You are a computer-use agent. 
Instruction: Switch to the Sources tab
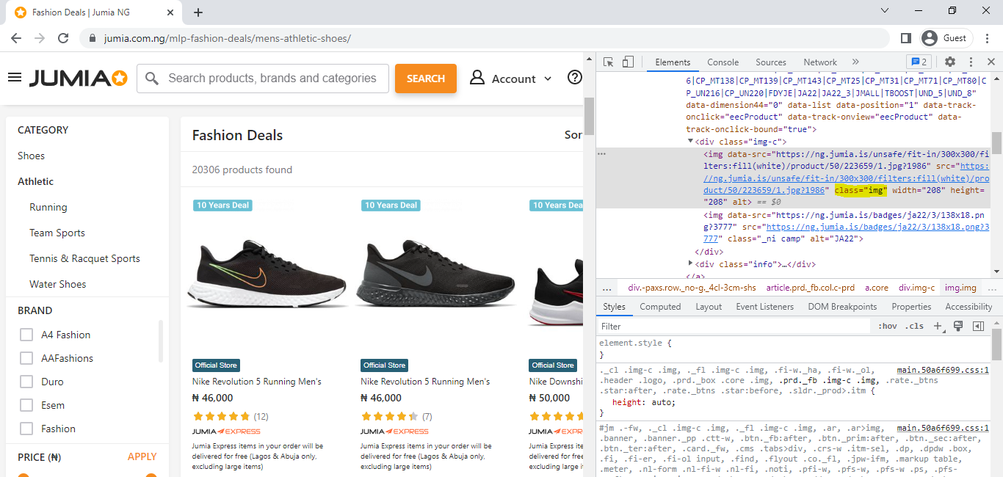pyautogui.click(x=771, y=62)
